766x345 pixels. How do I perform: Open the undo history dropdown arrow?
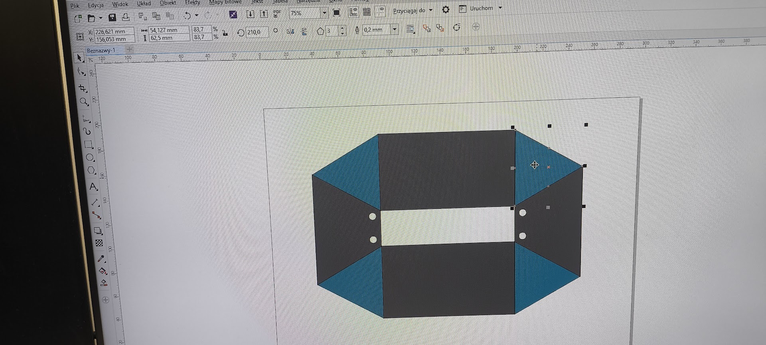[x=196, y=15]
